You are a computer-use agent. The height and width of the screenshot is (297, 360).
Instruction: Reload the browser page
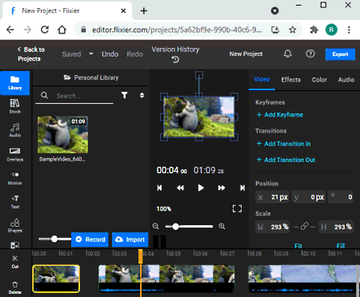[45, 30]
